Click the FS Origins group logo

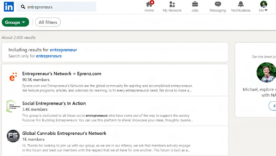(x=13, y=136)
